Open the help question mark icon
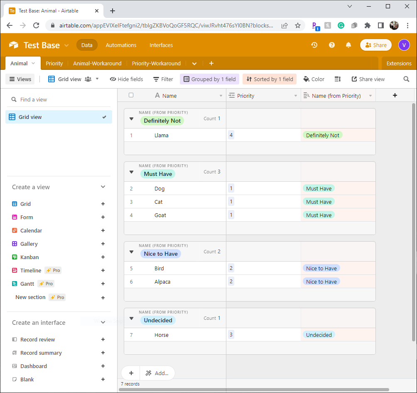This screenshot has width=417, height=393. pos(331,45)
